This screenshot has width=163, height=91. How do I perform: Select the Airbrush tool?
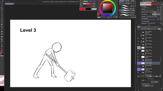tap(2, 27)
